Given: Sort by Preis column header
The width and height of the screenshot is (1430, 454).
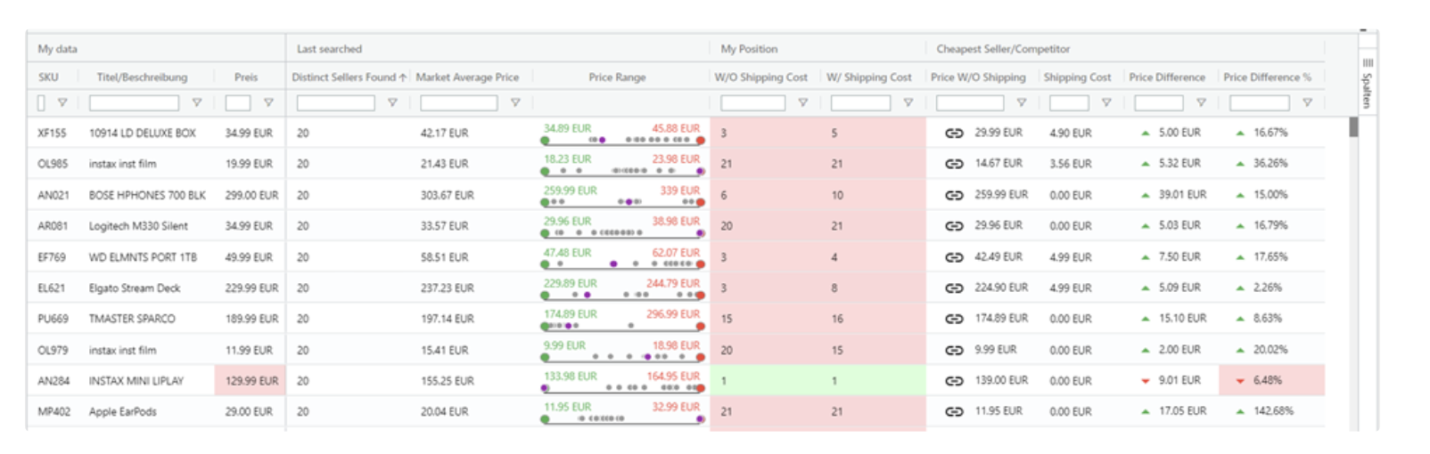Looking at the screenshot, I should pos(246,77).
